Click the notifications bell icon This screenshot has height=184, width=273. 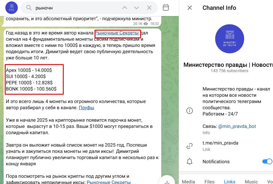(189, 161)
